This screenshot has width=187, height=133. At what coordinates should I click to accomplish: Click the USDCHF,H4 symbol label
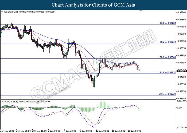(x=11, y=12)
